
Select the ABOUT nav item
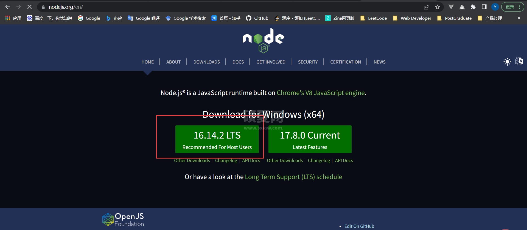(173, 62)
